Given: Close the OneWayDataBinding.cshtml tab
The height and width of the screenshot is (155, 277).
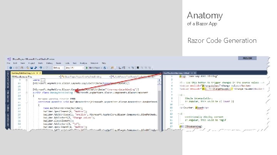Looking at the screenshot, I should [x=195, y=73].
